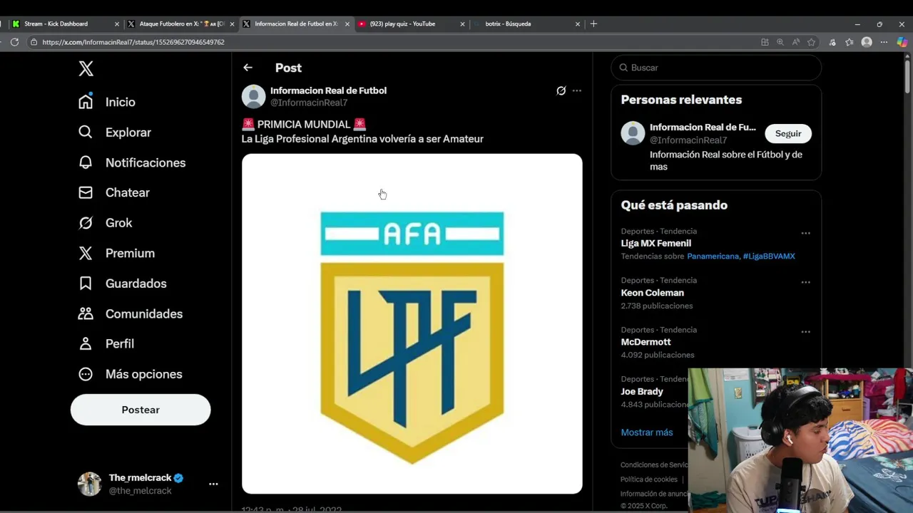Select the Notificaciones menu label
This screenshot has width=913, height=513.
(x=146, y=162)
